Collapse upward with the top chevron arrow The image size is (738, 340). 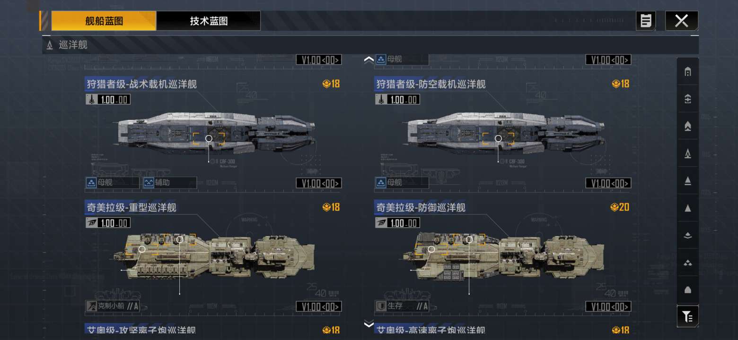point(369,59)
